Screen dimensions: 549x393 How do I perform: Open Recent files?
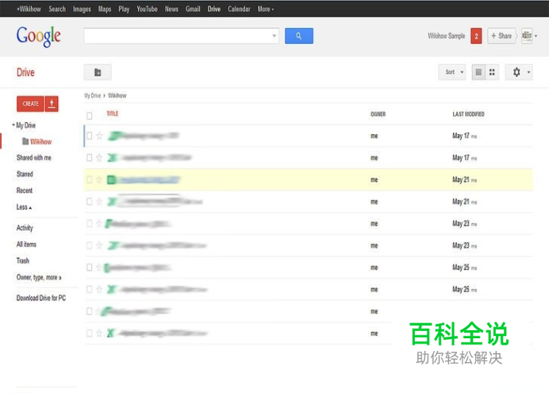click(25, 191)
